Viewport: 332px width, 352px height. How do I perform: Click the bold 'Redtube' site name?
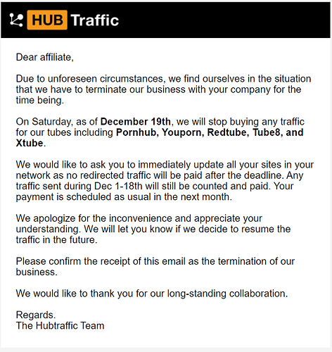click(228, 132)
